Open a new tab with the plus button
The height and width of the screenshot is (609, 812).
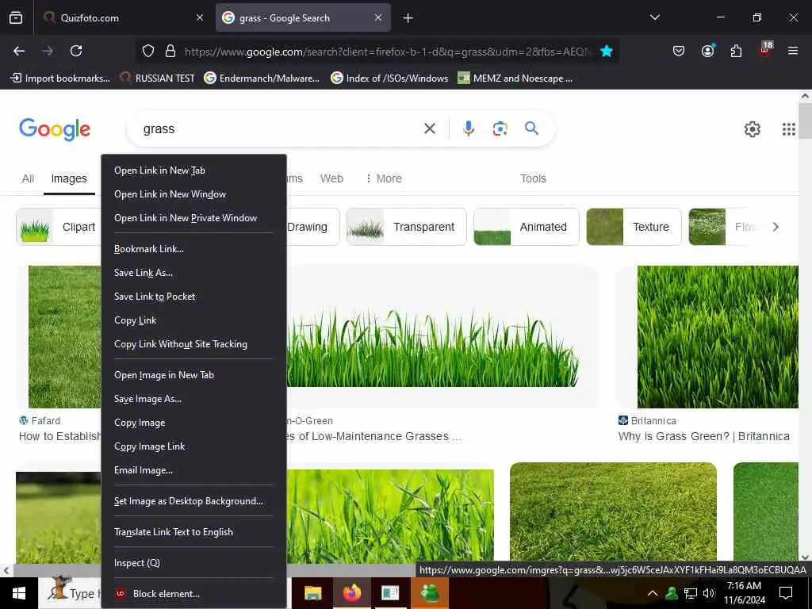click(408, 18)
